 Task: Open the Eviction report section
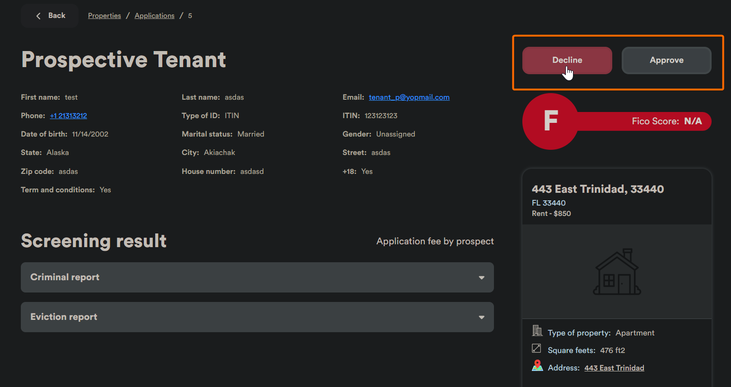pyautogui.click(x=64, y=317)
